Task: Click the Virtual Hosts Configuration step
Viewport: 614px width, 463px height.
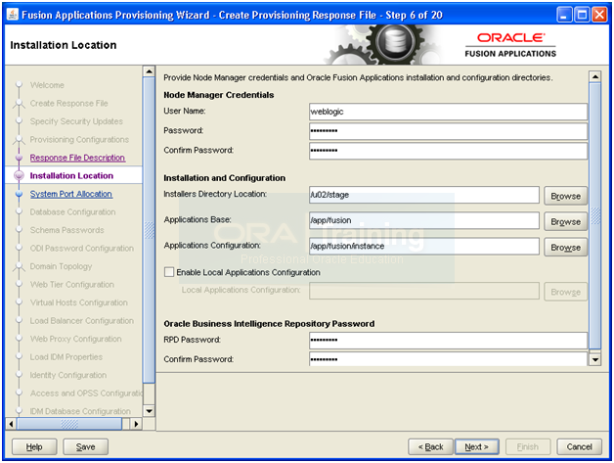Action: tap(79, 302)
